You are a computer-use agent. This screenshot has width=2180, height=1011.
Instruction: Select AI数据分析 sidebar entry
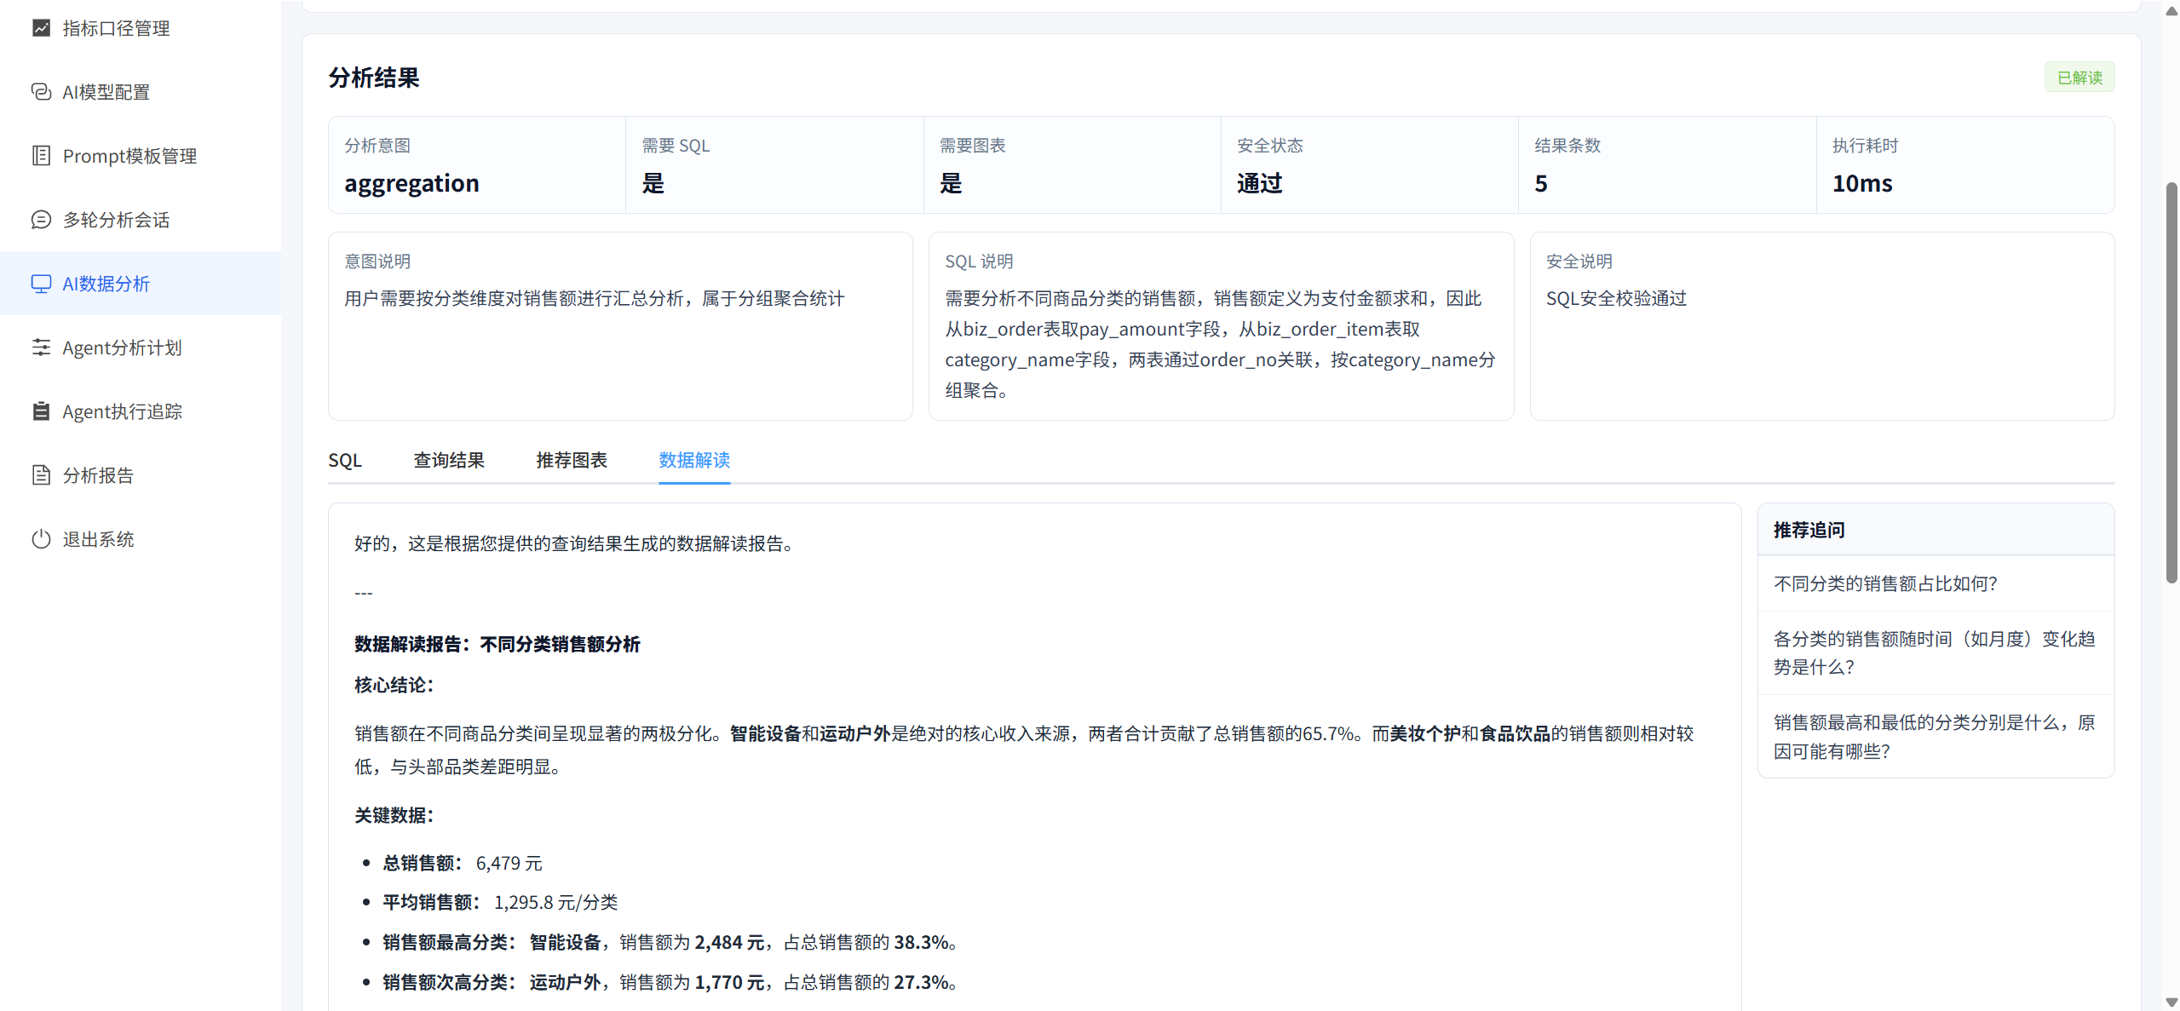141,284
